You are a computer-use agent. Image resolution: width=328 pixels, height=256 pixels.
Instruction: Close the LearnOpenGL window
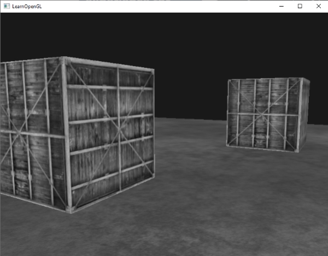(x=318, y=6)
